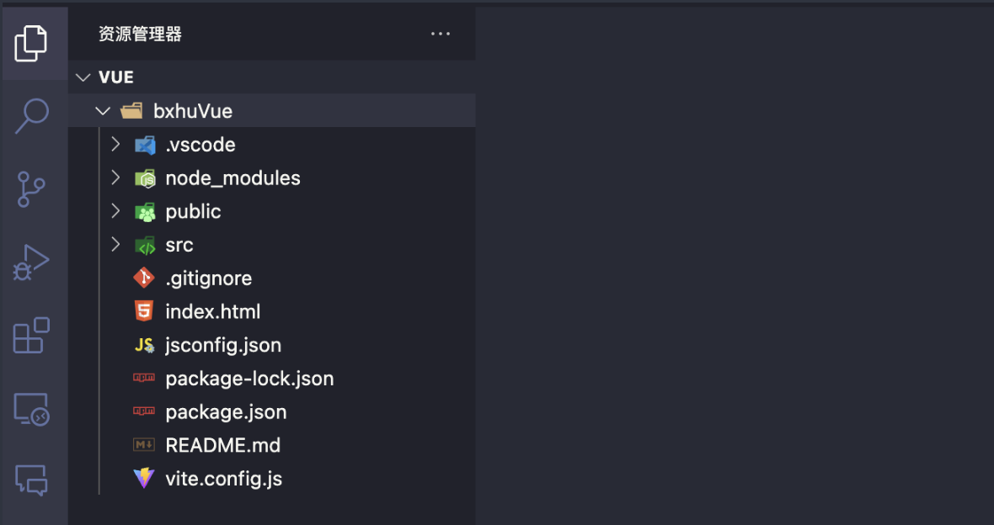Expand the .vscode folder
Viewport: 994px width, 525px height.
[116, 145]
